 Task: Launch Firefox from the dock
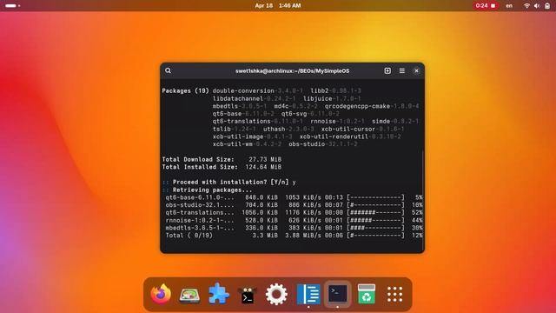coord(161,294)
